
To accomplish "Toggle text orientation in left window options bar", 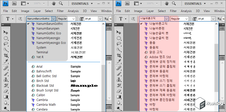I will click(20, 19).
